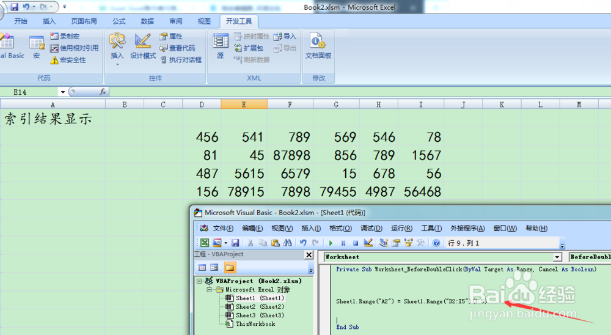Select the 开发工具 ribbon tab
The height and width of the screenshot is (335, 611).
[239, 21]
